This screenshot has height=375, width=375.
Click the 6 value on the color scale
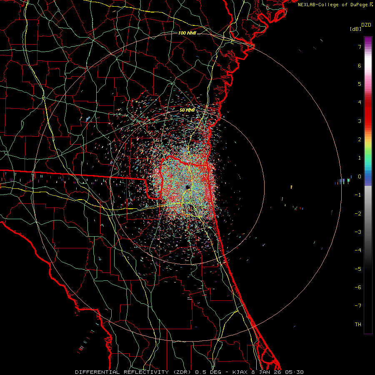coord(360,65)
